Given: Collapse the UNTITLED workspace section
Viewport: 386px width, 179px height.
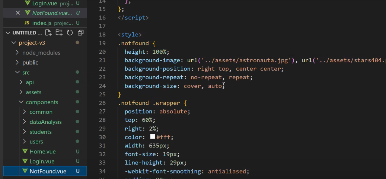Looking at the screenshot, I should pos(8,33).
